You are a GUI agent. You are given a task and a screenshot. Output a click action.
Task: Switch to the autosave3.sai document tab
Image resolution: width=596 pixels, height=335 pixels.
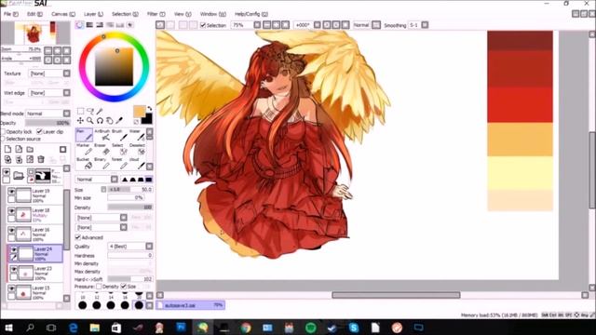[x=190, y=305]
